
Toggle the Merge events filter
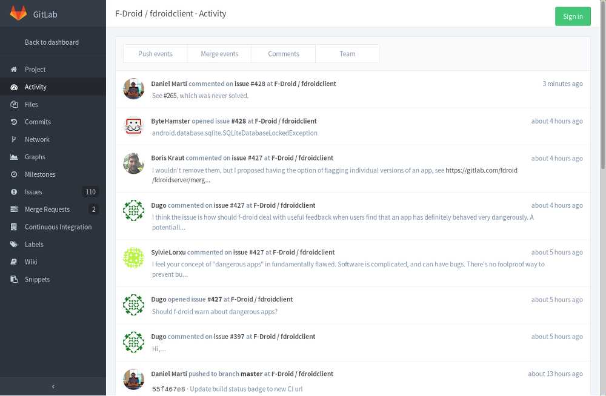219,54
